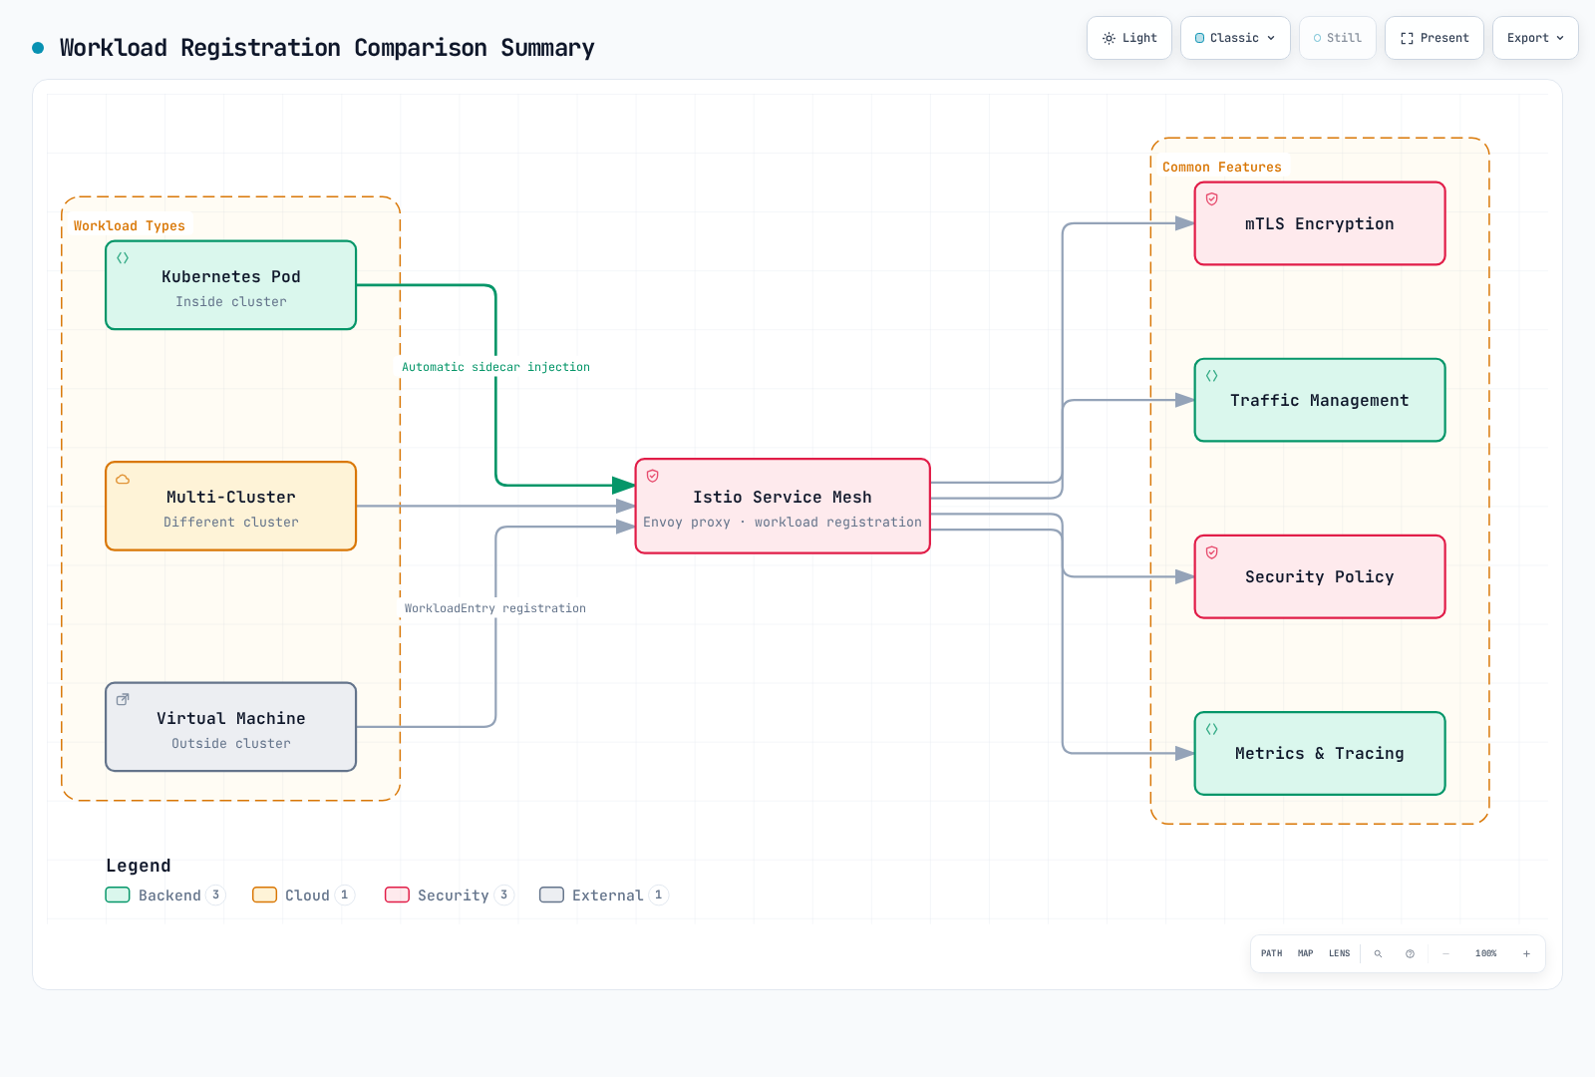Click the 'WorkloadEntry registration' edge label

click(495, 608)
